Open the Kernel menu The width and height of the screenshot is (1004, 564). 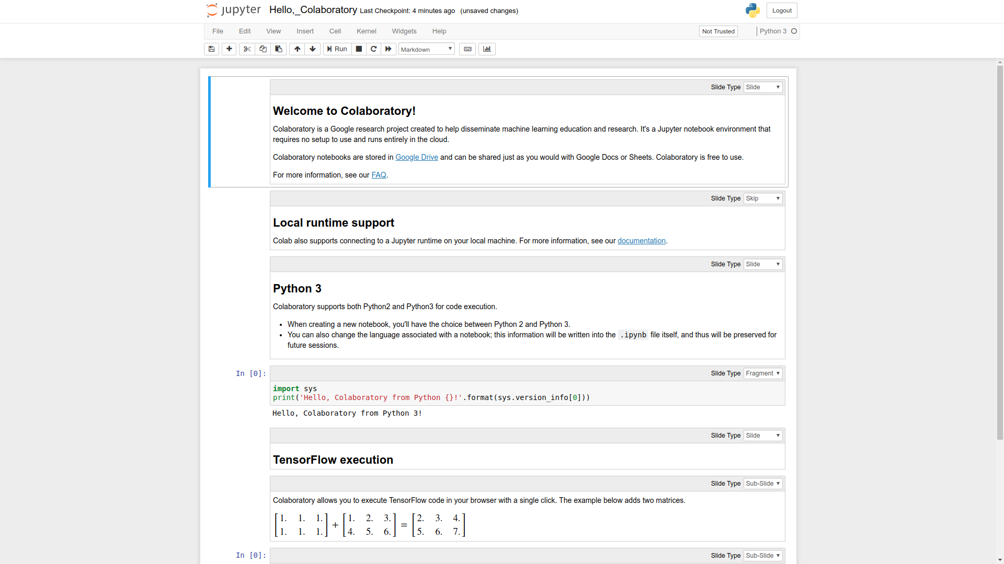pos(366,31)
